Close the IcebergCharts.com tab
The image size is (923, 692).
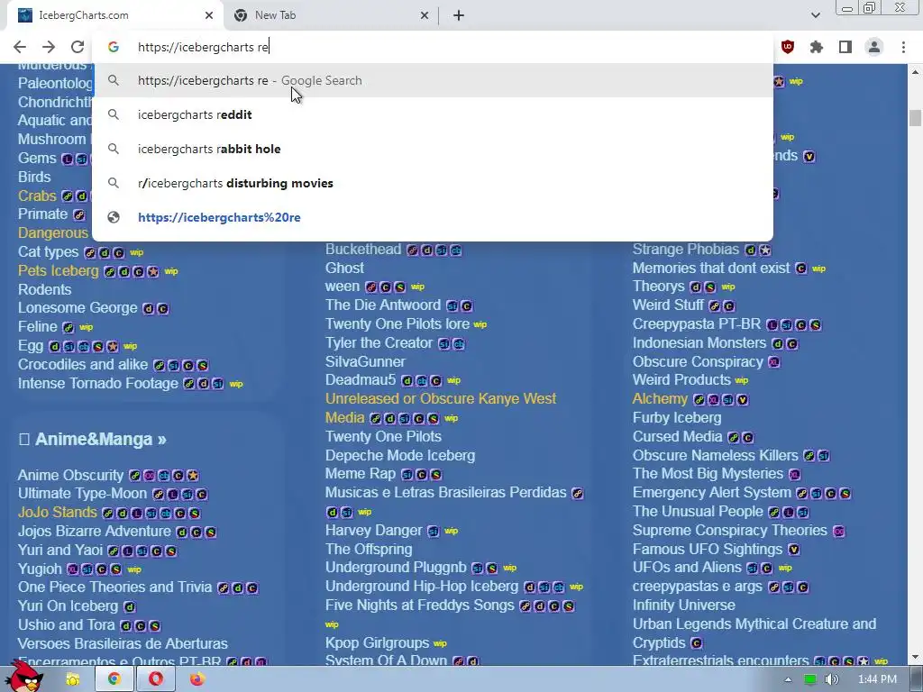click(x=209, y=15)
